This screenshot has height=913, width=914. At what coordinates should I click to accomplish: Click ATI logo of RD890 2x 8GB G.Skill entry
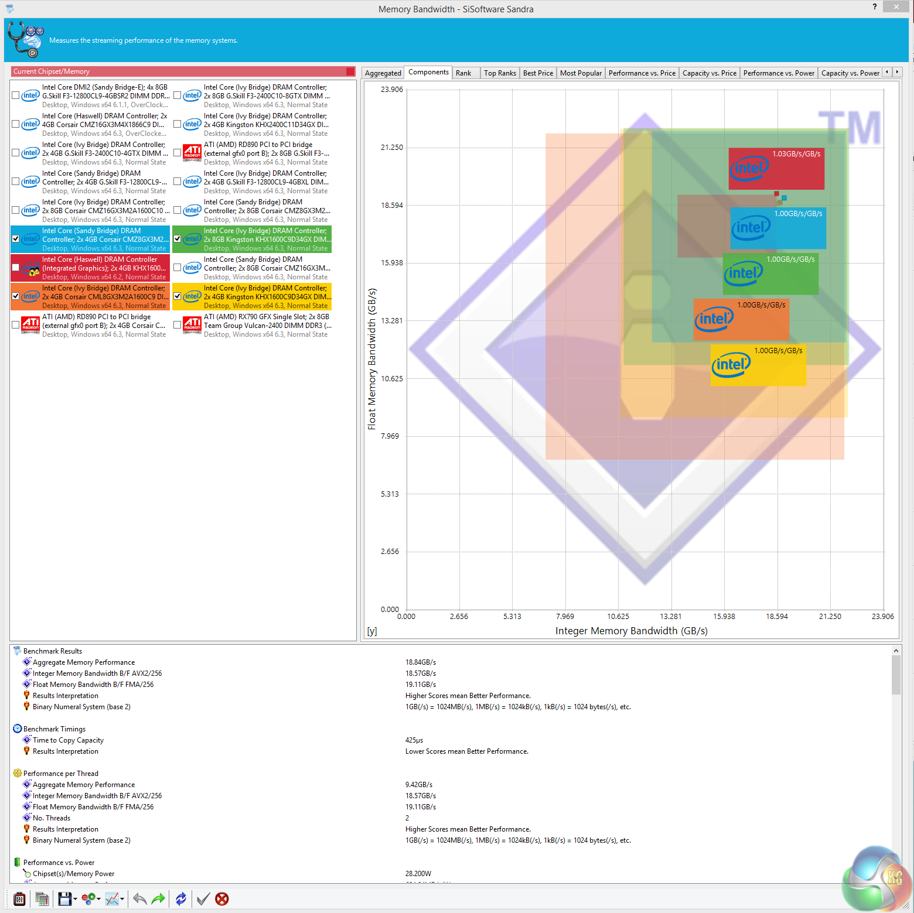(192, 153)
